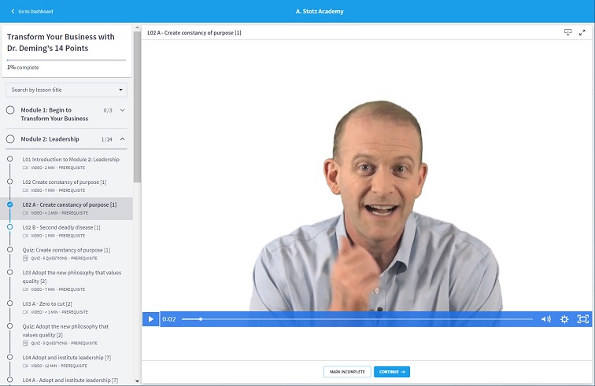Click the 1% complete progress bar
This screenshot has width=595, height=386.
click(66, 60)
